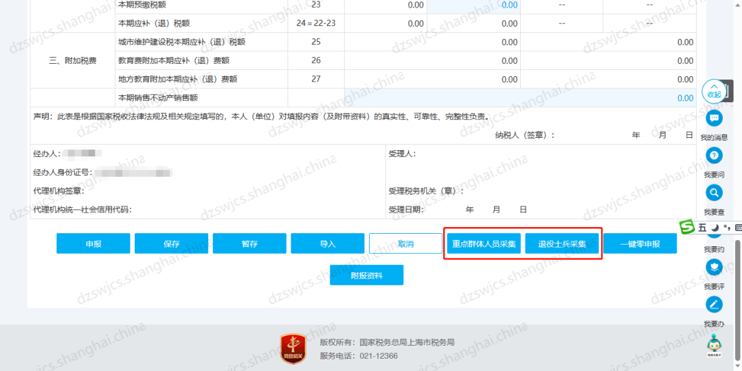
Task: Open the 我要查 search icon
Action: click(714, 193)
